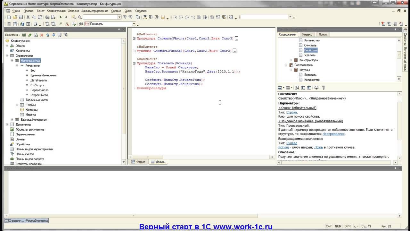Expand the Формы tree node
The image size is (410, 231).
17,105
